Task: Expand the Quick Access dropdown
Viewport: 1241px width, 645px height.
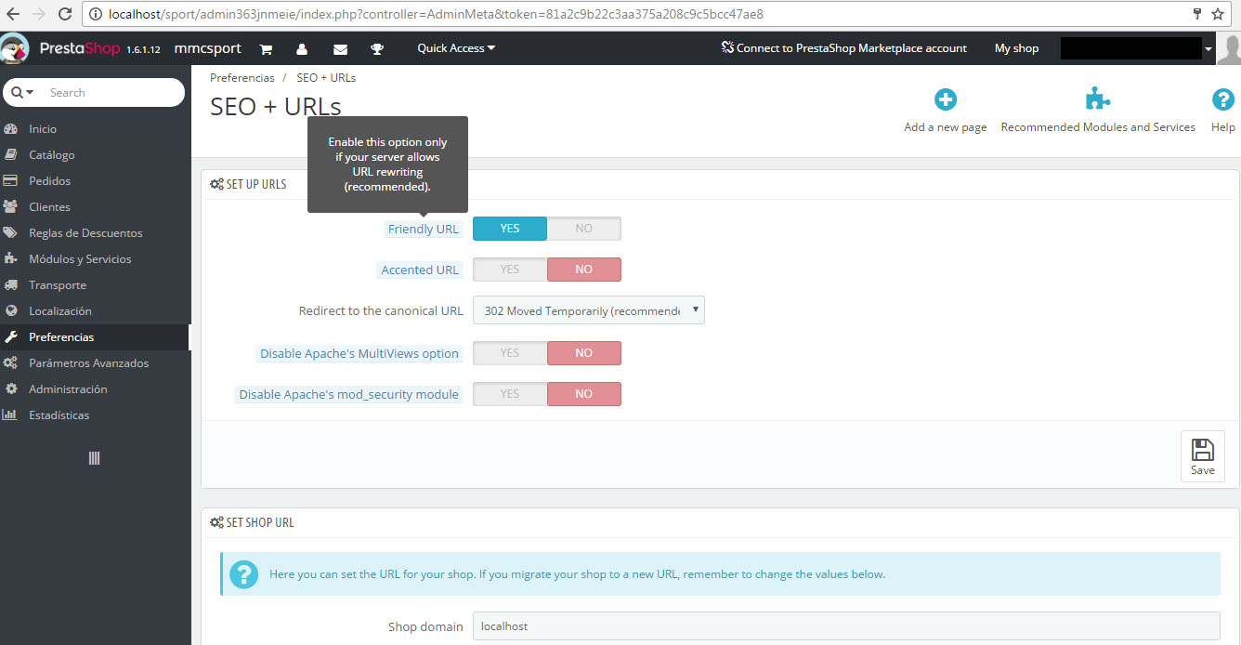Action: [456, 48]
